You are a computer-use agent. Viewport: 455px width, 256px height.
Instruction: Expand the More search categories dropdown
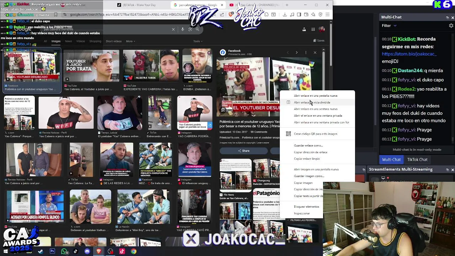(130, 41)
